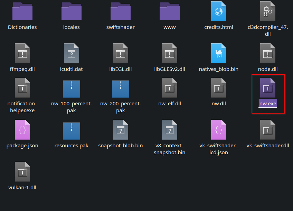Click the "libGLESv2.dll" file name
This screenshot has height=211, width=293.
click(x=170, y=69)
